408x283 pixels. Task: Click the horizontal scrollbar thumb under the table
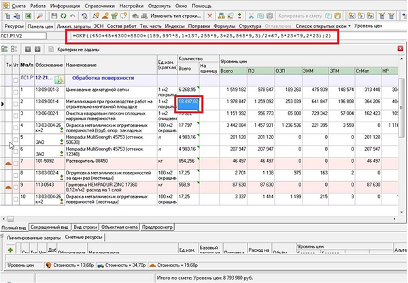(10, 219)
